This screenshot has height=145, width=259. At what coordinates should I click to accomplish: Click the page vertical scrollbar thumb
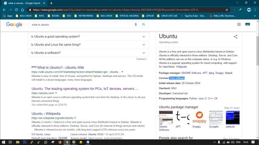click(257, 51)
